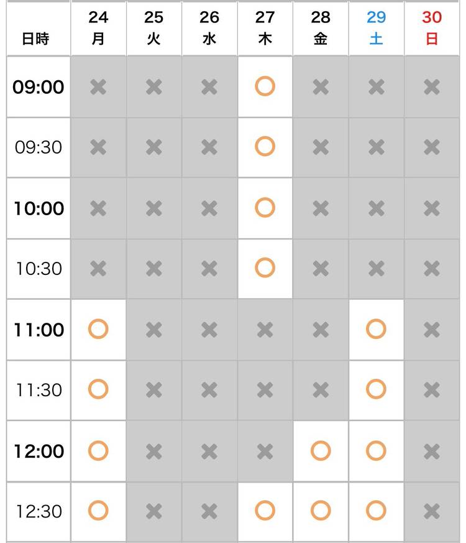
Task: Book Saturday 29 at 12:30 slot
Action: coord(376,511)
